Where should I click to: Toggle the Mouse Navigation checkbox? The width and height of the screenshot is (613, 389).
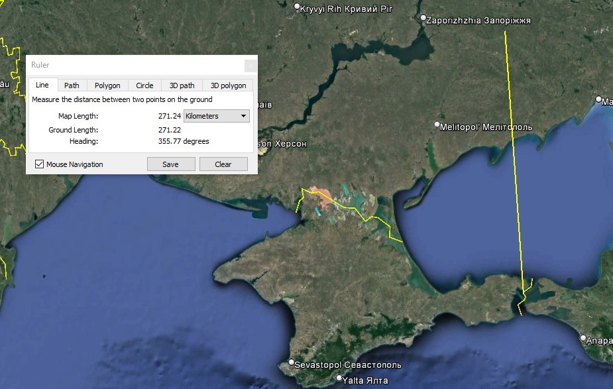click(40, 164)
